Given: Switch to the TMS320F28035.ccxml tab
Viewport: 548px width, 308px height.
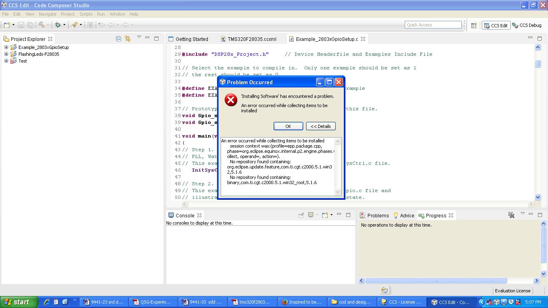Looking at the screenshot, I should (248, 39).
